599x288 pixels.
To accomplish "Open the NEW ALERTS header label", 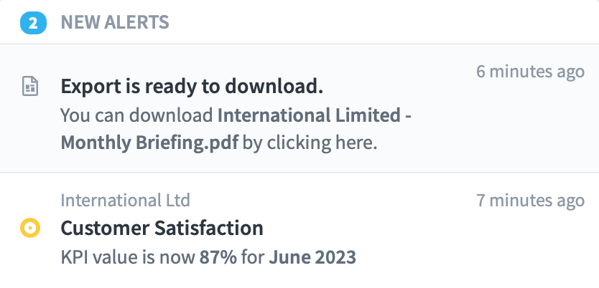I will point(115,22).
